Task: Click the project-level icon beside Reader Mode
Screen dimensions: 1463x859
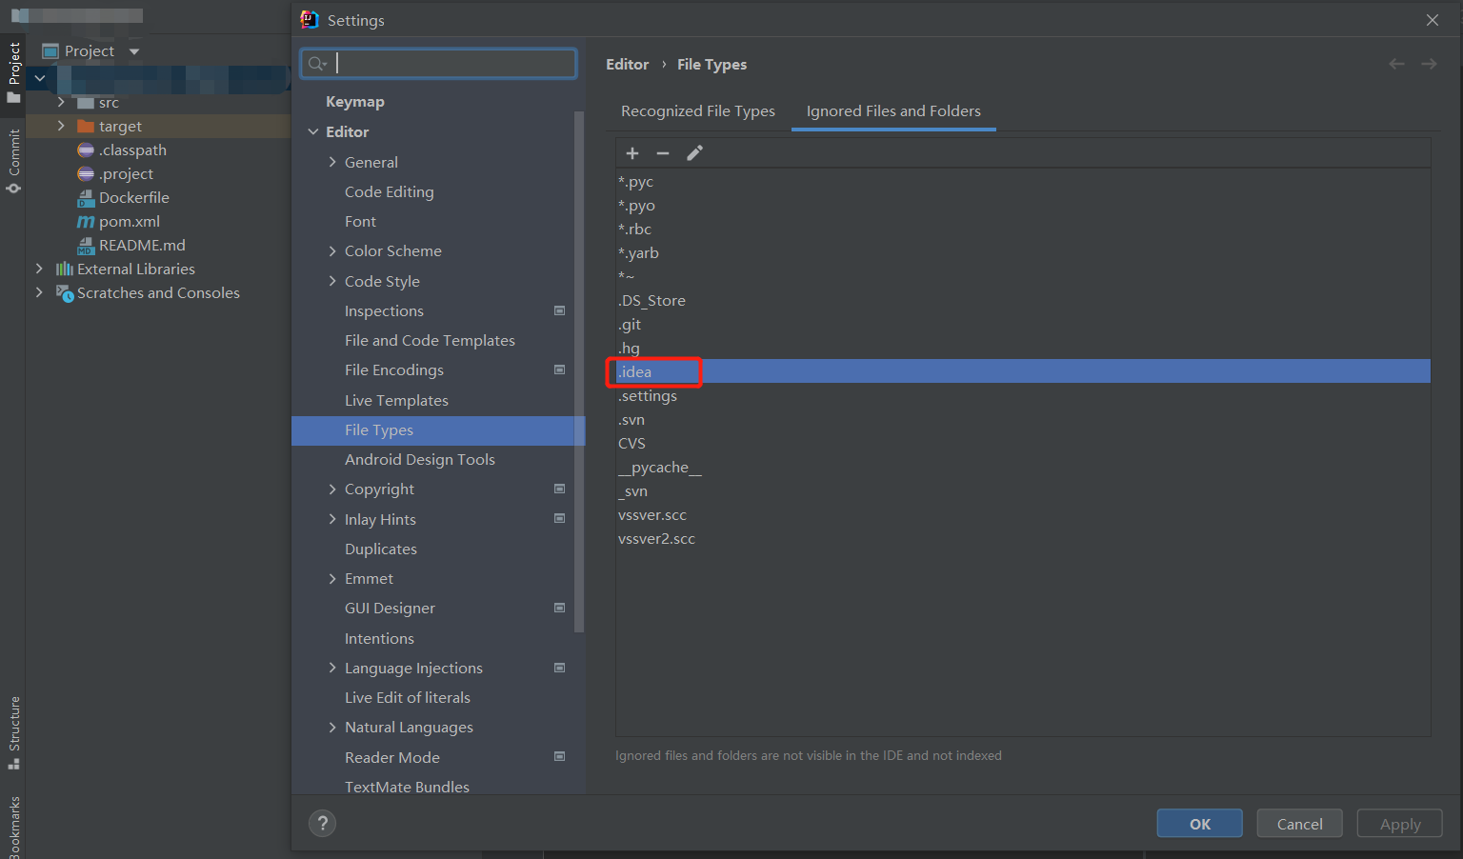Action: [x=560, y=756]
